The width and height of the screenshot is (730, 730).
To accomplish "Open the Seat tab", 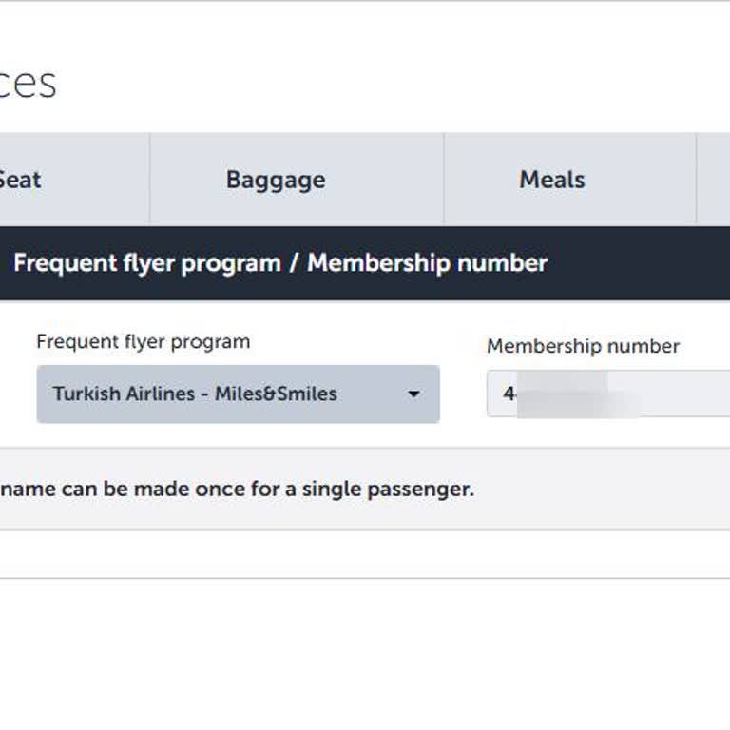I will (x=21, y=180).
